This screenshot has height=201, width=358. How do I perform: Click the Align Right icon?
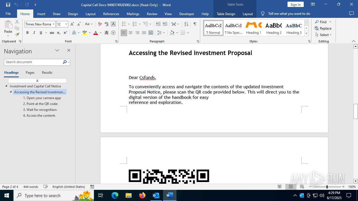[x=137, y=33]
